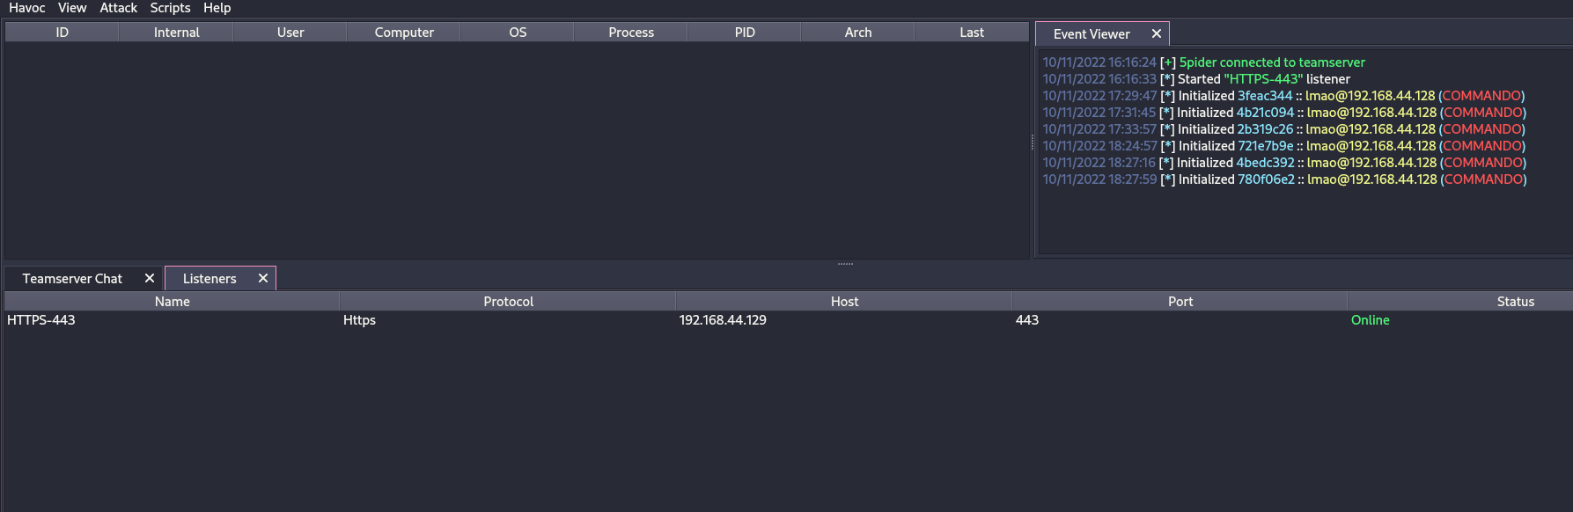This screenshot has height=512, width=1573.
Task: Close the Listeners tab
Action: pyautogui.click(x=263, y=278)
